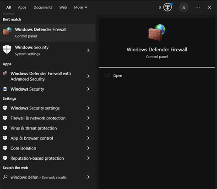Click the Windows Defender Firewall brick icon in Best match

7,32
